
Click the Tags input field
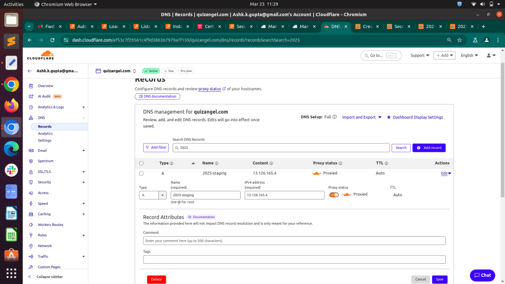click(294, 259)
